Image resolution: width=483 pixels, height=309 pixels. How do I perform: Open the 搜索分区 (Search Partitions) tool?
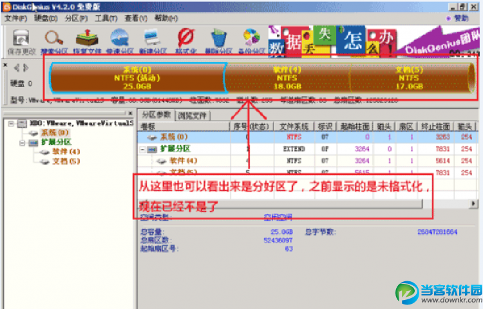point(54,43)
